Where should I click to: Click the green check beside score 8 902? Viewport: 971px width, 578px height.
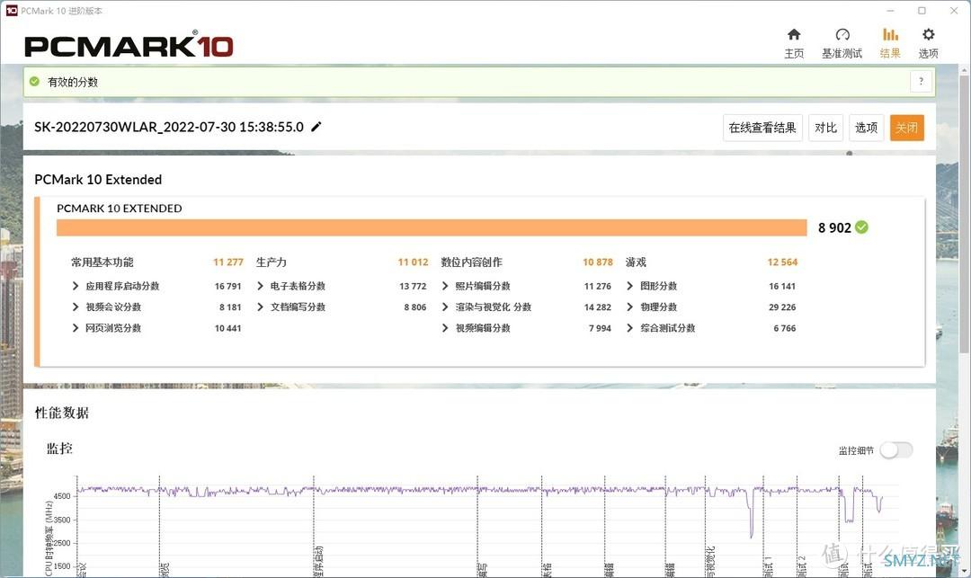[861, 227]
